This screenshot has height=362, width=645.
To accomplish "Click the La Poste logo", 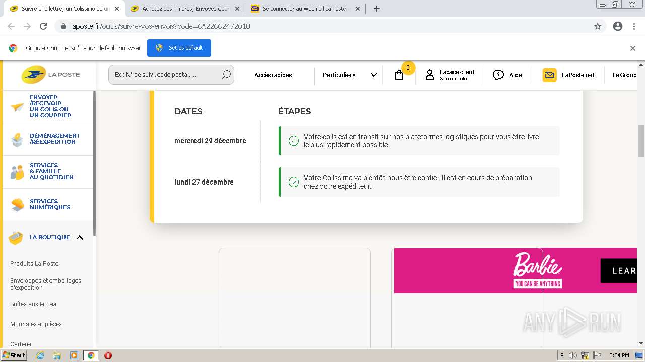I will tap(50, 75).
